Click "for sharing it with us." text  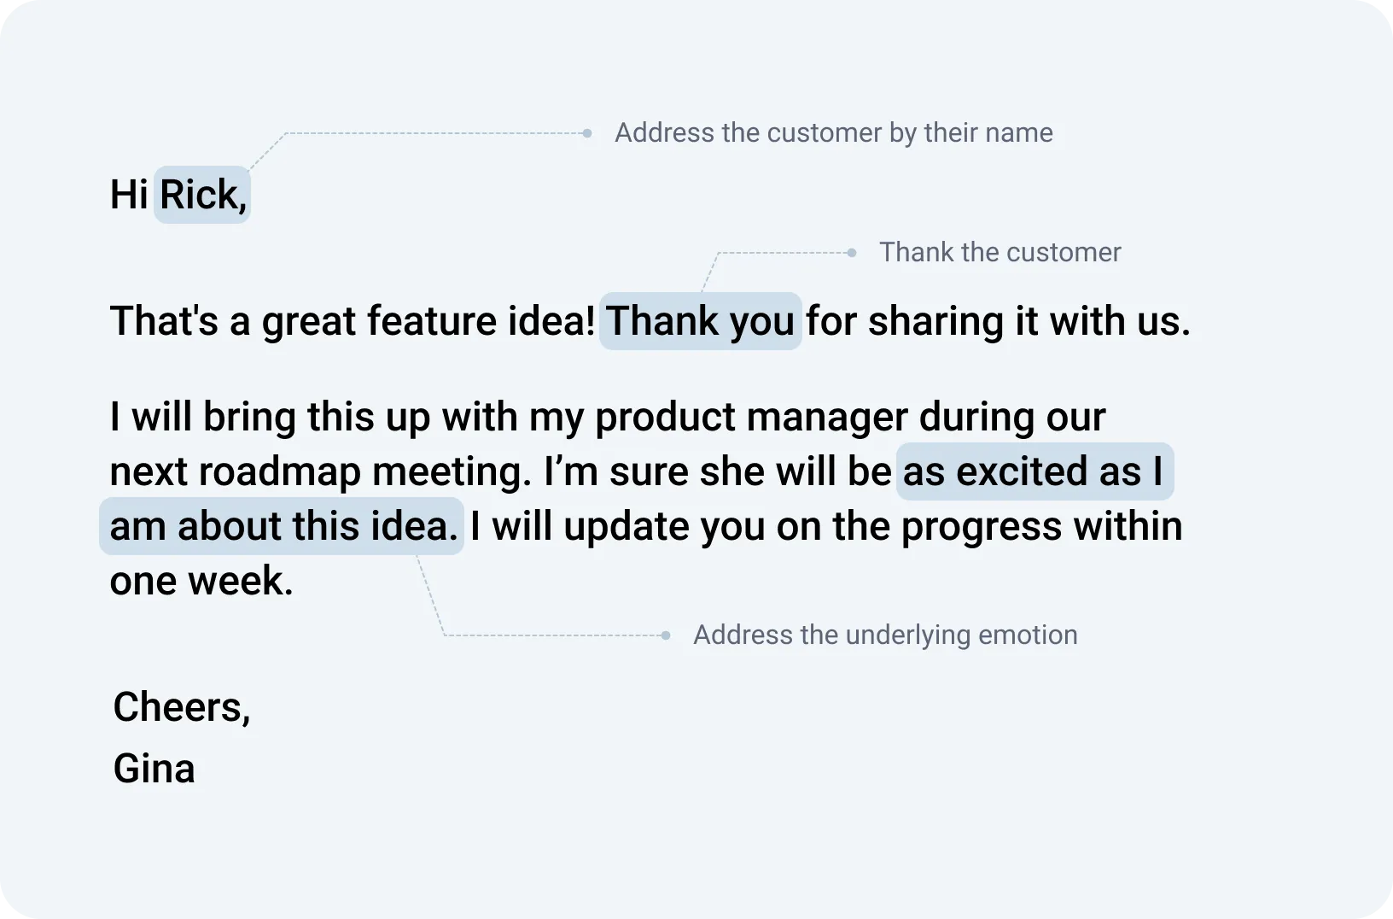tap(998, 321)
